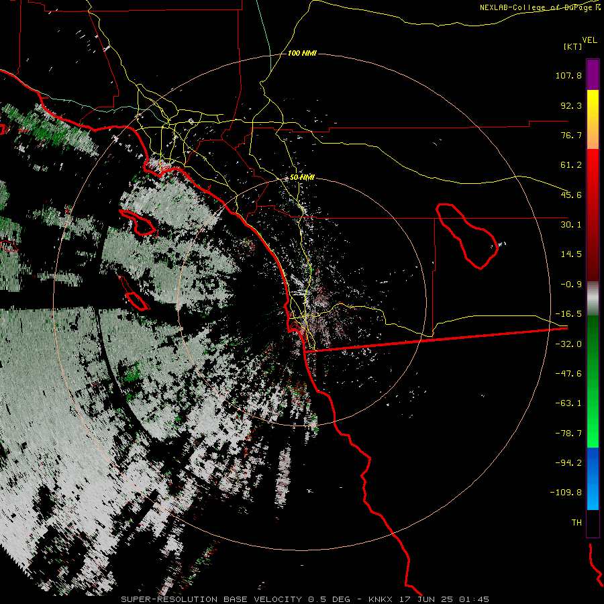Click the '100 NMI' range ring label
The width and height of the screenshot is (604, 604).
click(x=302, y=53)
